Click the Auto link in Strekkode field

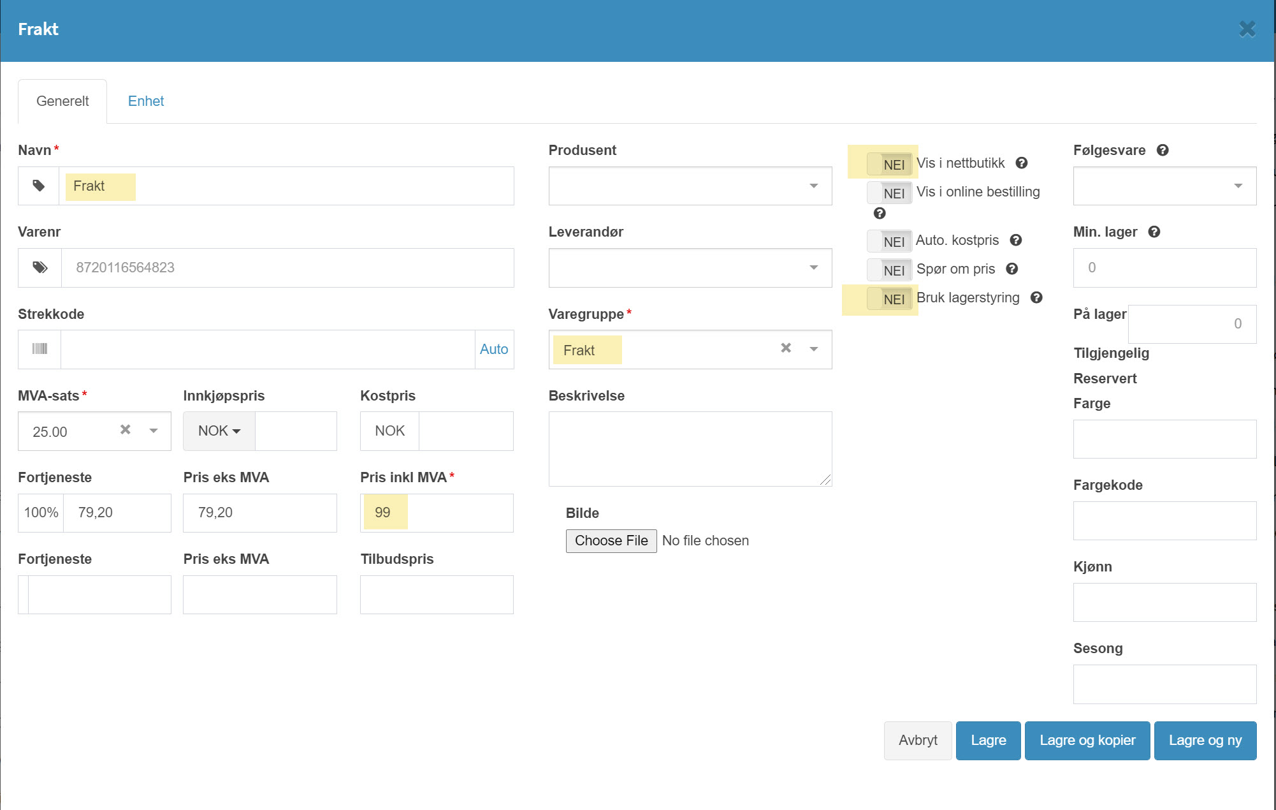[494, 350]
